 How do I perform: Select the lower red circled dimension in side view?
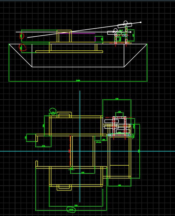tap(22, 48)
